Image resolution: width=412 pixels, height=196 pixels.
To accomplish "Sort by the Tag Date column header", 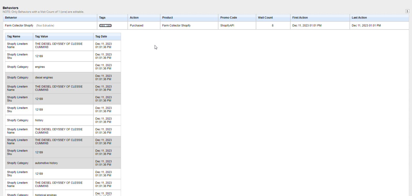I will [x=101, y=36].
